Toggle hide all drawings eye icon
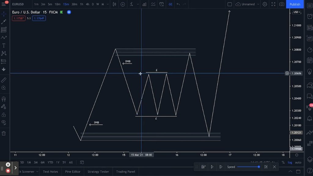This screenshot has height=176, width=313. (x=4, y=122)
